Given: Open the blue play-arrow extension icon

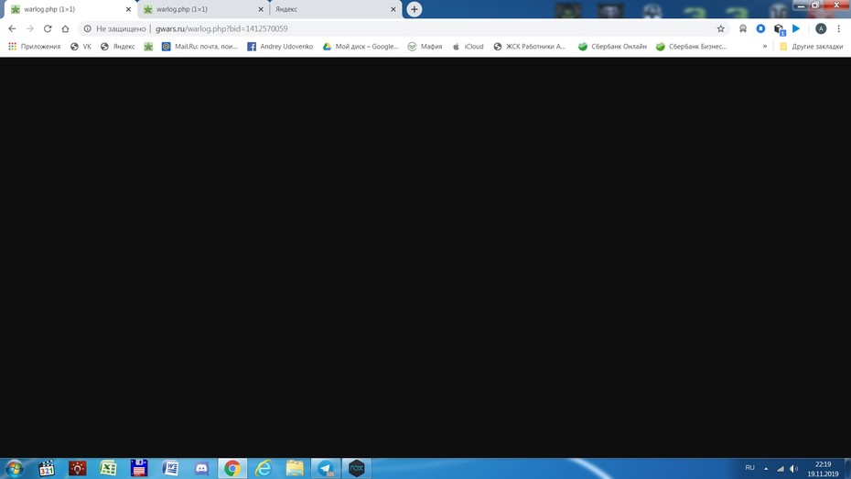Looking at the screenshot, I should coord(796,28).
